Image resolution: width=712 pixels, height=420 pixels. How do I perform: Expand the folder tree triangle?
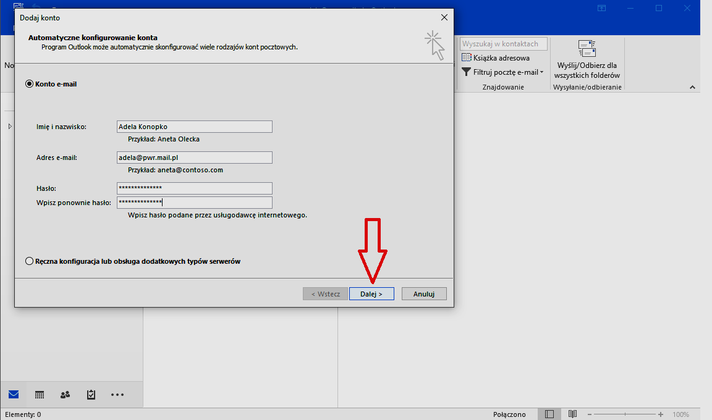tap(9, 127)
